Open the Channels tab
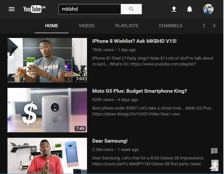The height and width of the screenshot is (174, 224). [x=170, y=26]
